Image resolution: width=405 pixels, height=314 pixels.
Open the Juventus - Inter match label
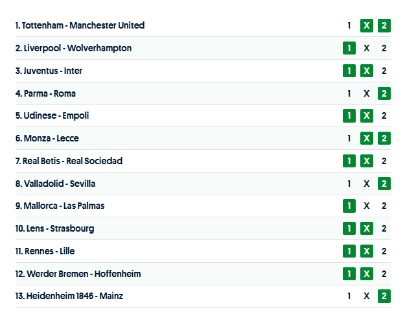[x=53, y=71]
